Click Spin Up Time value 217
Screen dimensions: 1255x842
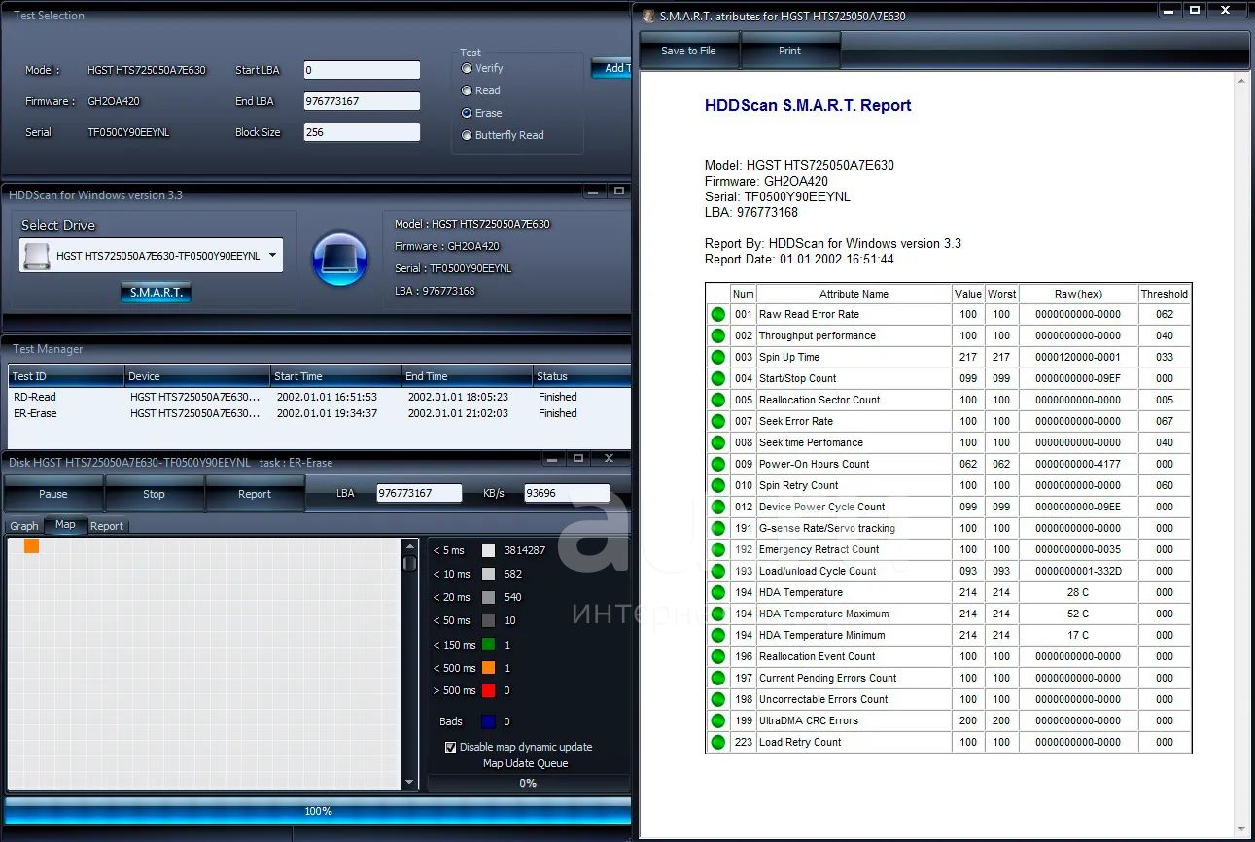tap(968, 357)
